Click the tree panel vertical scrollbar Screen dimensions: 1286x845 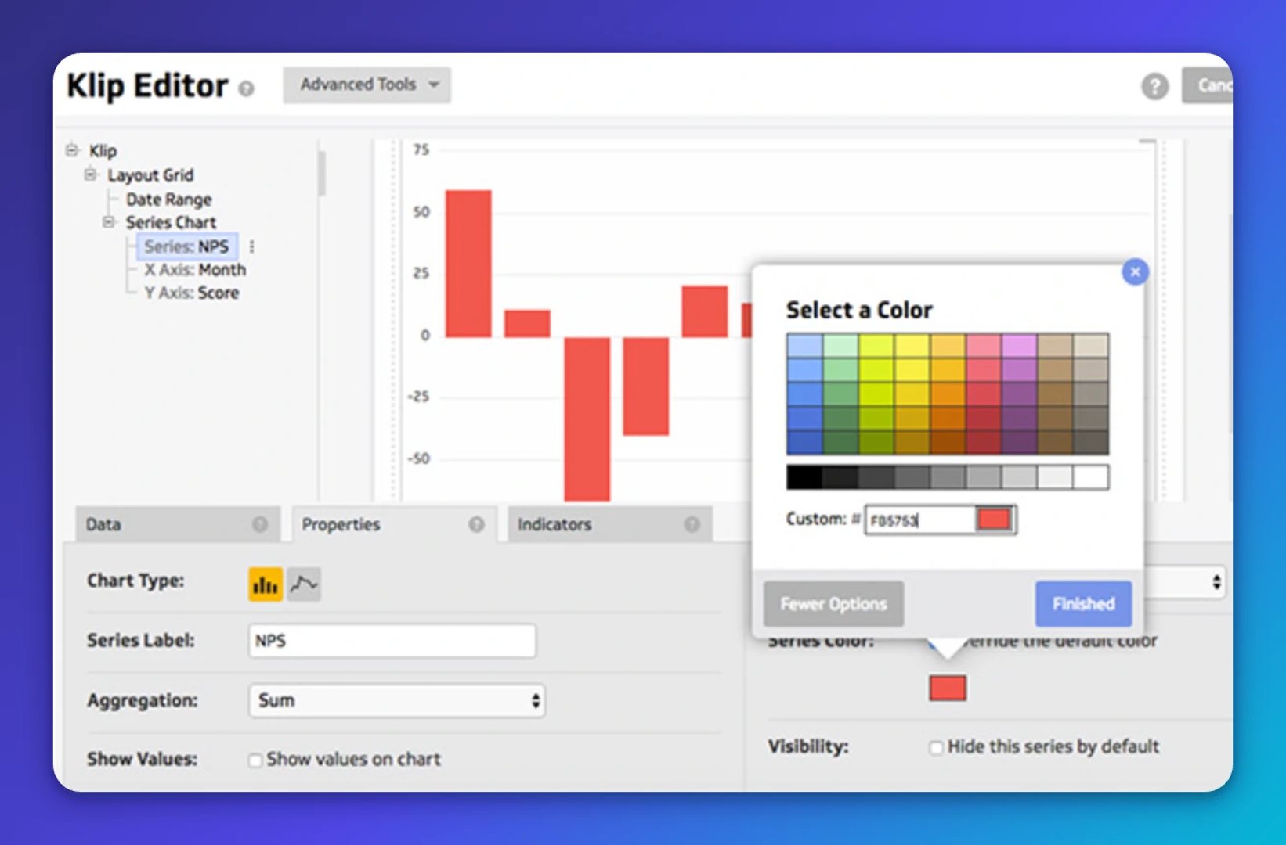point(321,173)
